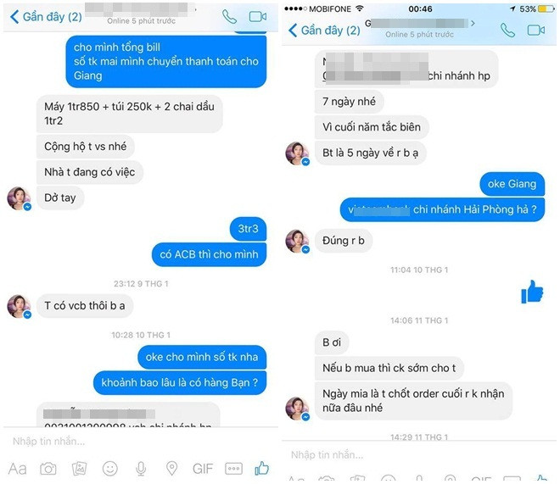Share location with the pin icon
The height and width of the screenshot is (484, 560).
[171, 468]
